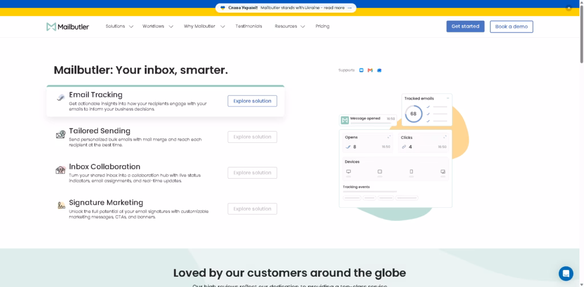Click the Book a demo button

tap(512, 27)
